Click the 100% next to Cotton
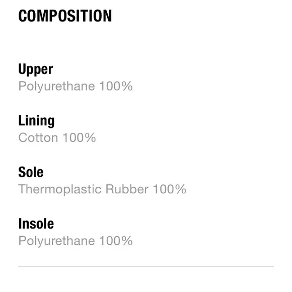 point(79,137)
